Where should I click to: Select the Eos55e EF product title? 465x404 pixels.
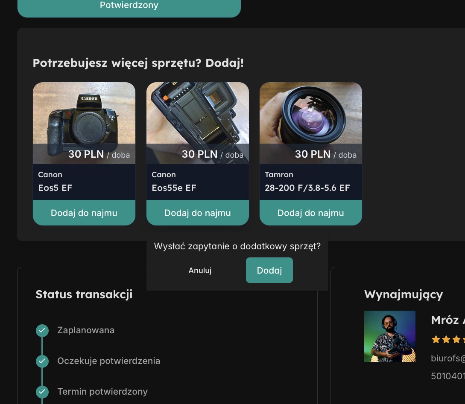[174, 188]
